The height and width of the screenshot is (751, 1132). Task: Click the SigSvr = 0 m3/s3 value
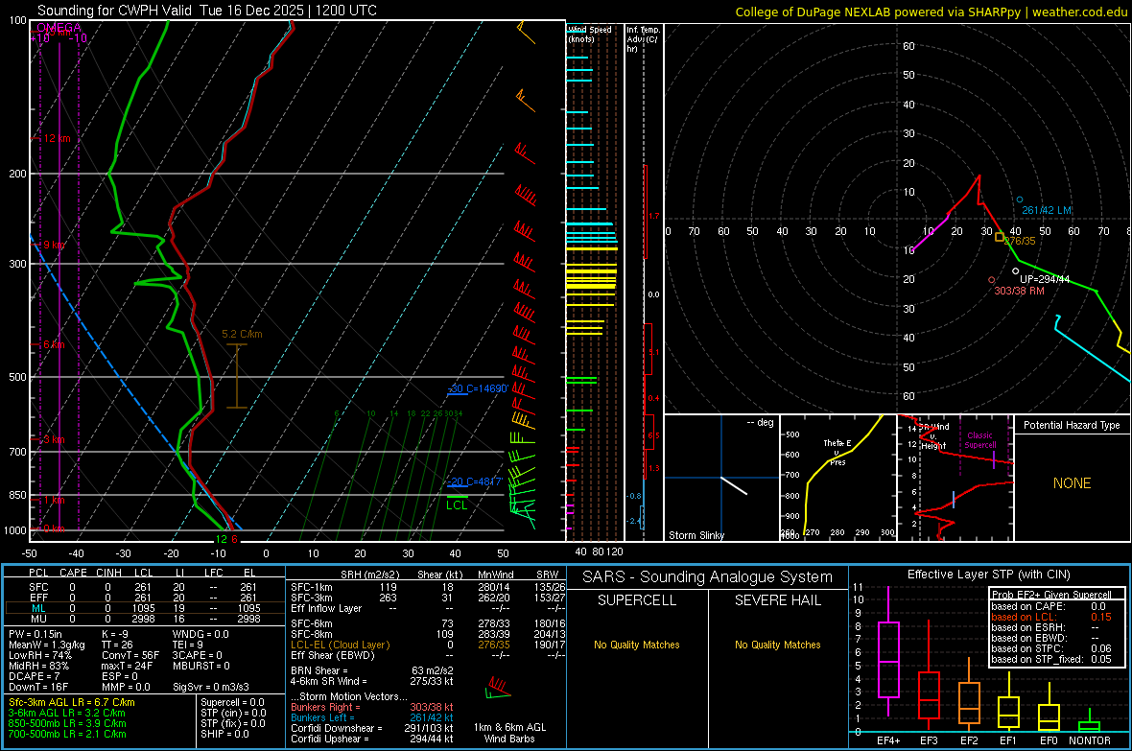click(x=211, y=687)
